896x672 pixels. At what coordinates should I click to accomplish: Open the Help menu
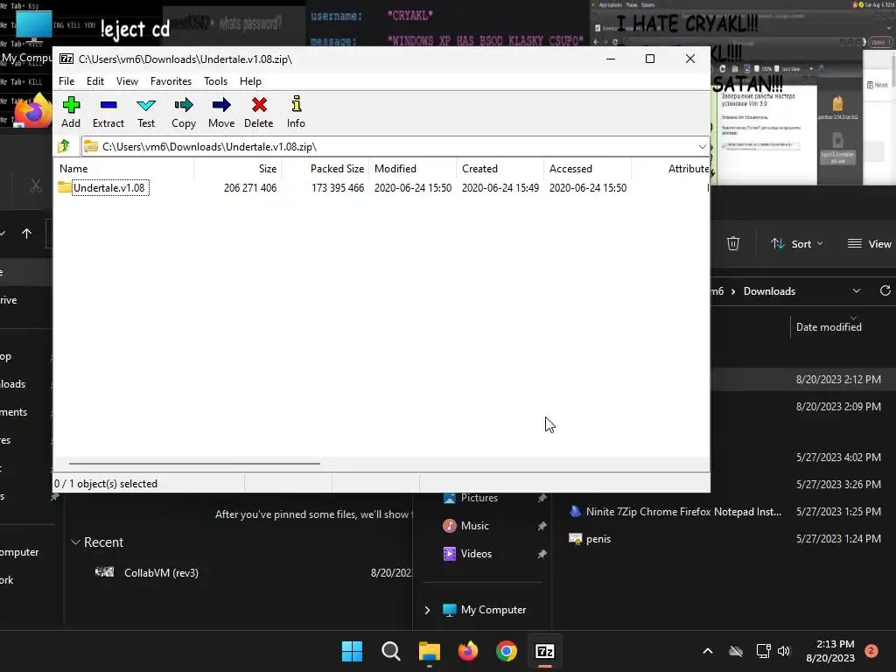point(250,81)
